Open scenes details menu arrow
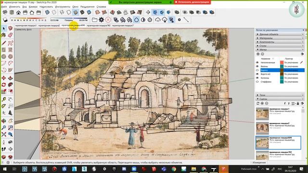The width and height of the screenshot is (308, 173). (x=302, y=103)
